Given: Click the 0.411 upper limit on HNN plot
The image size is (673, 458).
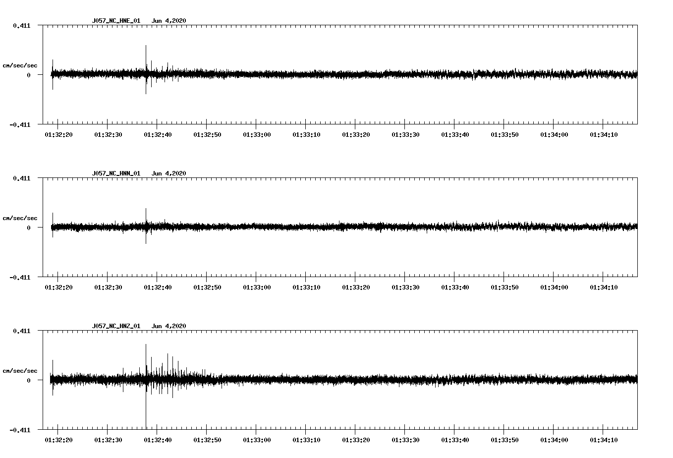Looking at the screenshot, I should pyautogui.click(x=22, y=178).
